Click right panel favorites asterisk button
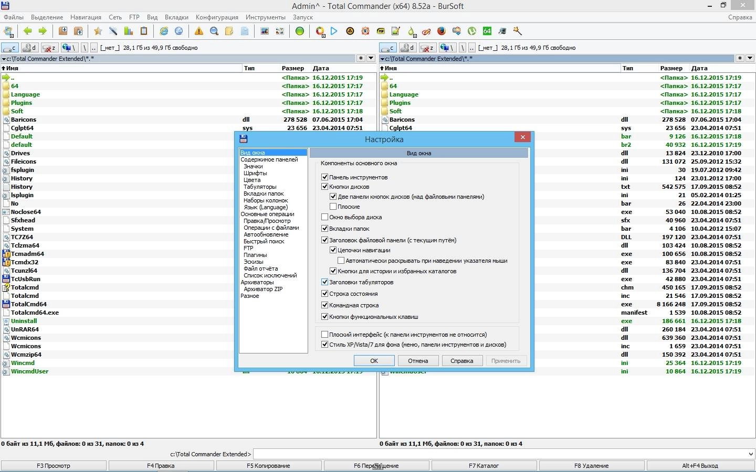The width and height of the screenshot is (756, 472). click(739, 58)
